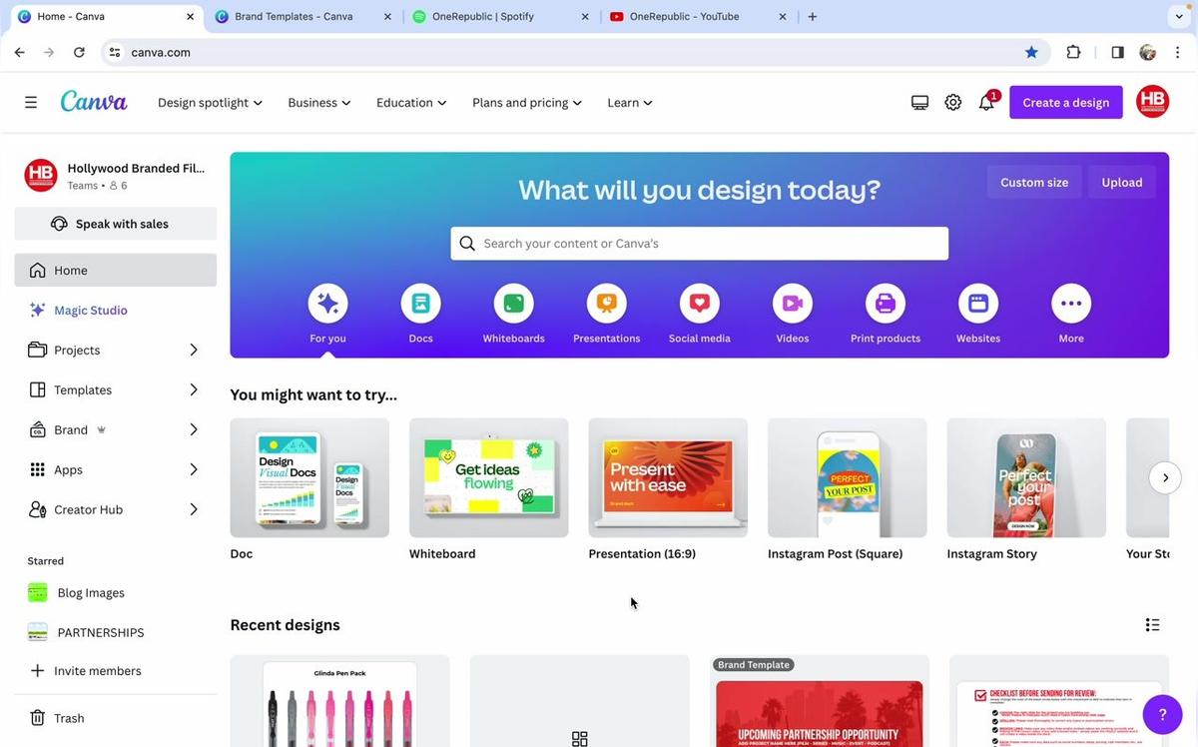Create an Instagram Post (Square) design
1198x747 pixels.
click(848, 477)
